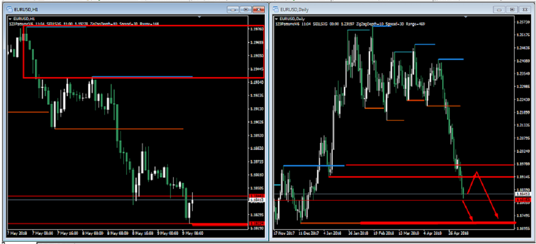Click the 7 May 2018 date on H1 time axis
The height and width of the screenshot is (244, 536).
click(x=16, y=233)
